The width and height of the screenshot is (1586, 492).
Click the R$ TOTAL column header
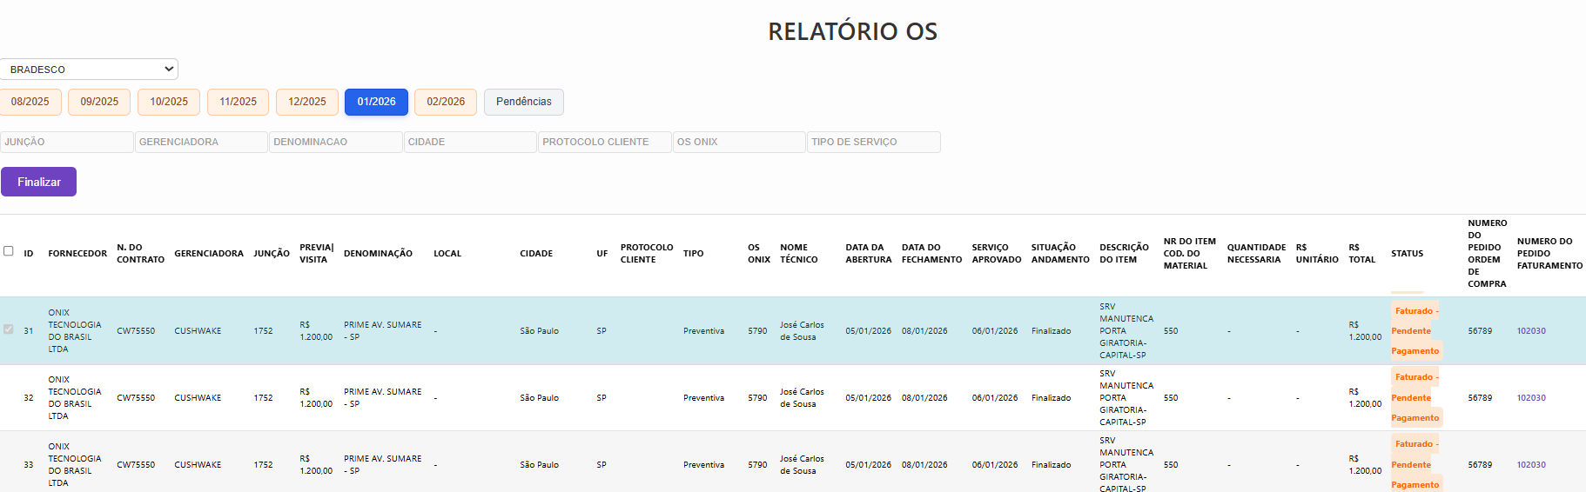coord(1361,254)
